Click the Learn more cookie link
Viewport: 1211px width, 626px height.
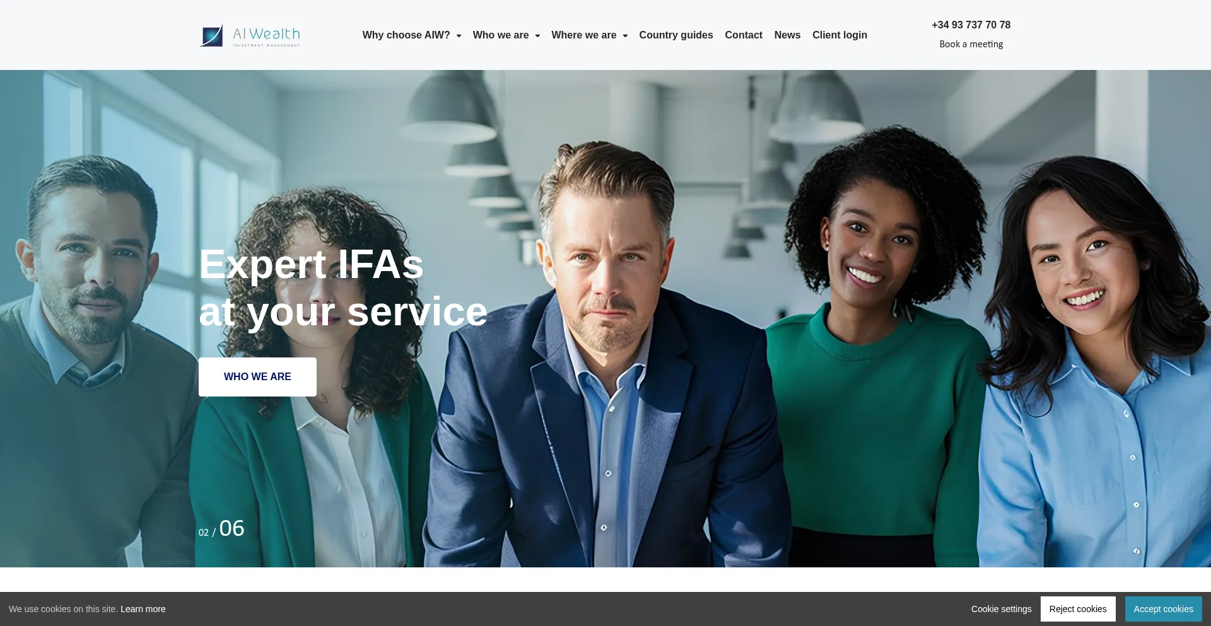tap(143, 609)
